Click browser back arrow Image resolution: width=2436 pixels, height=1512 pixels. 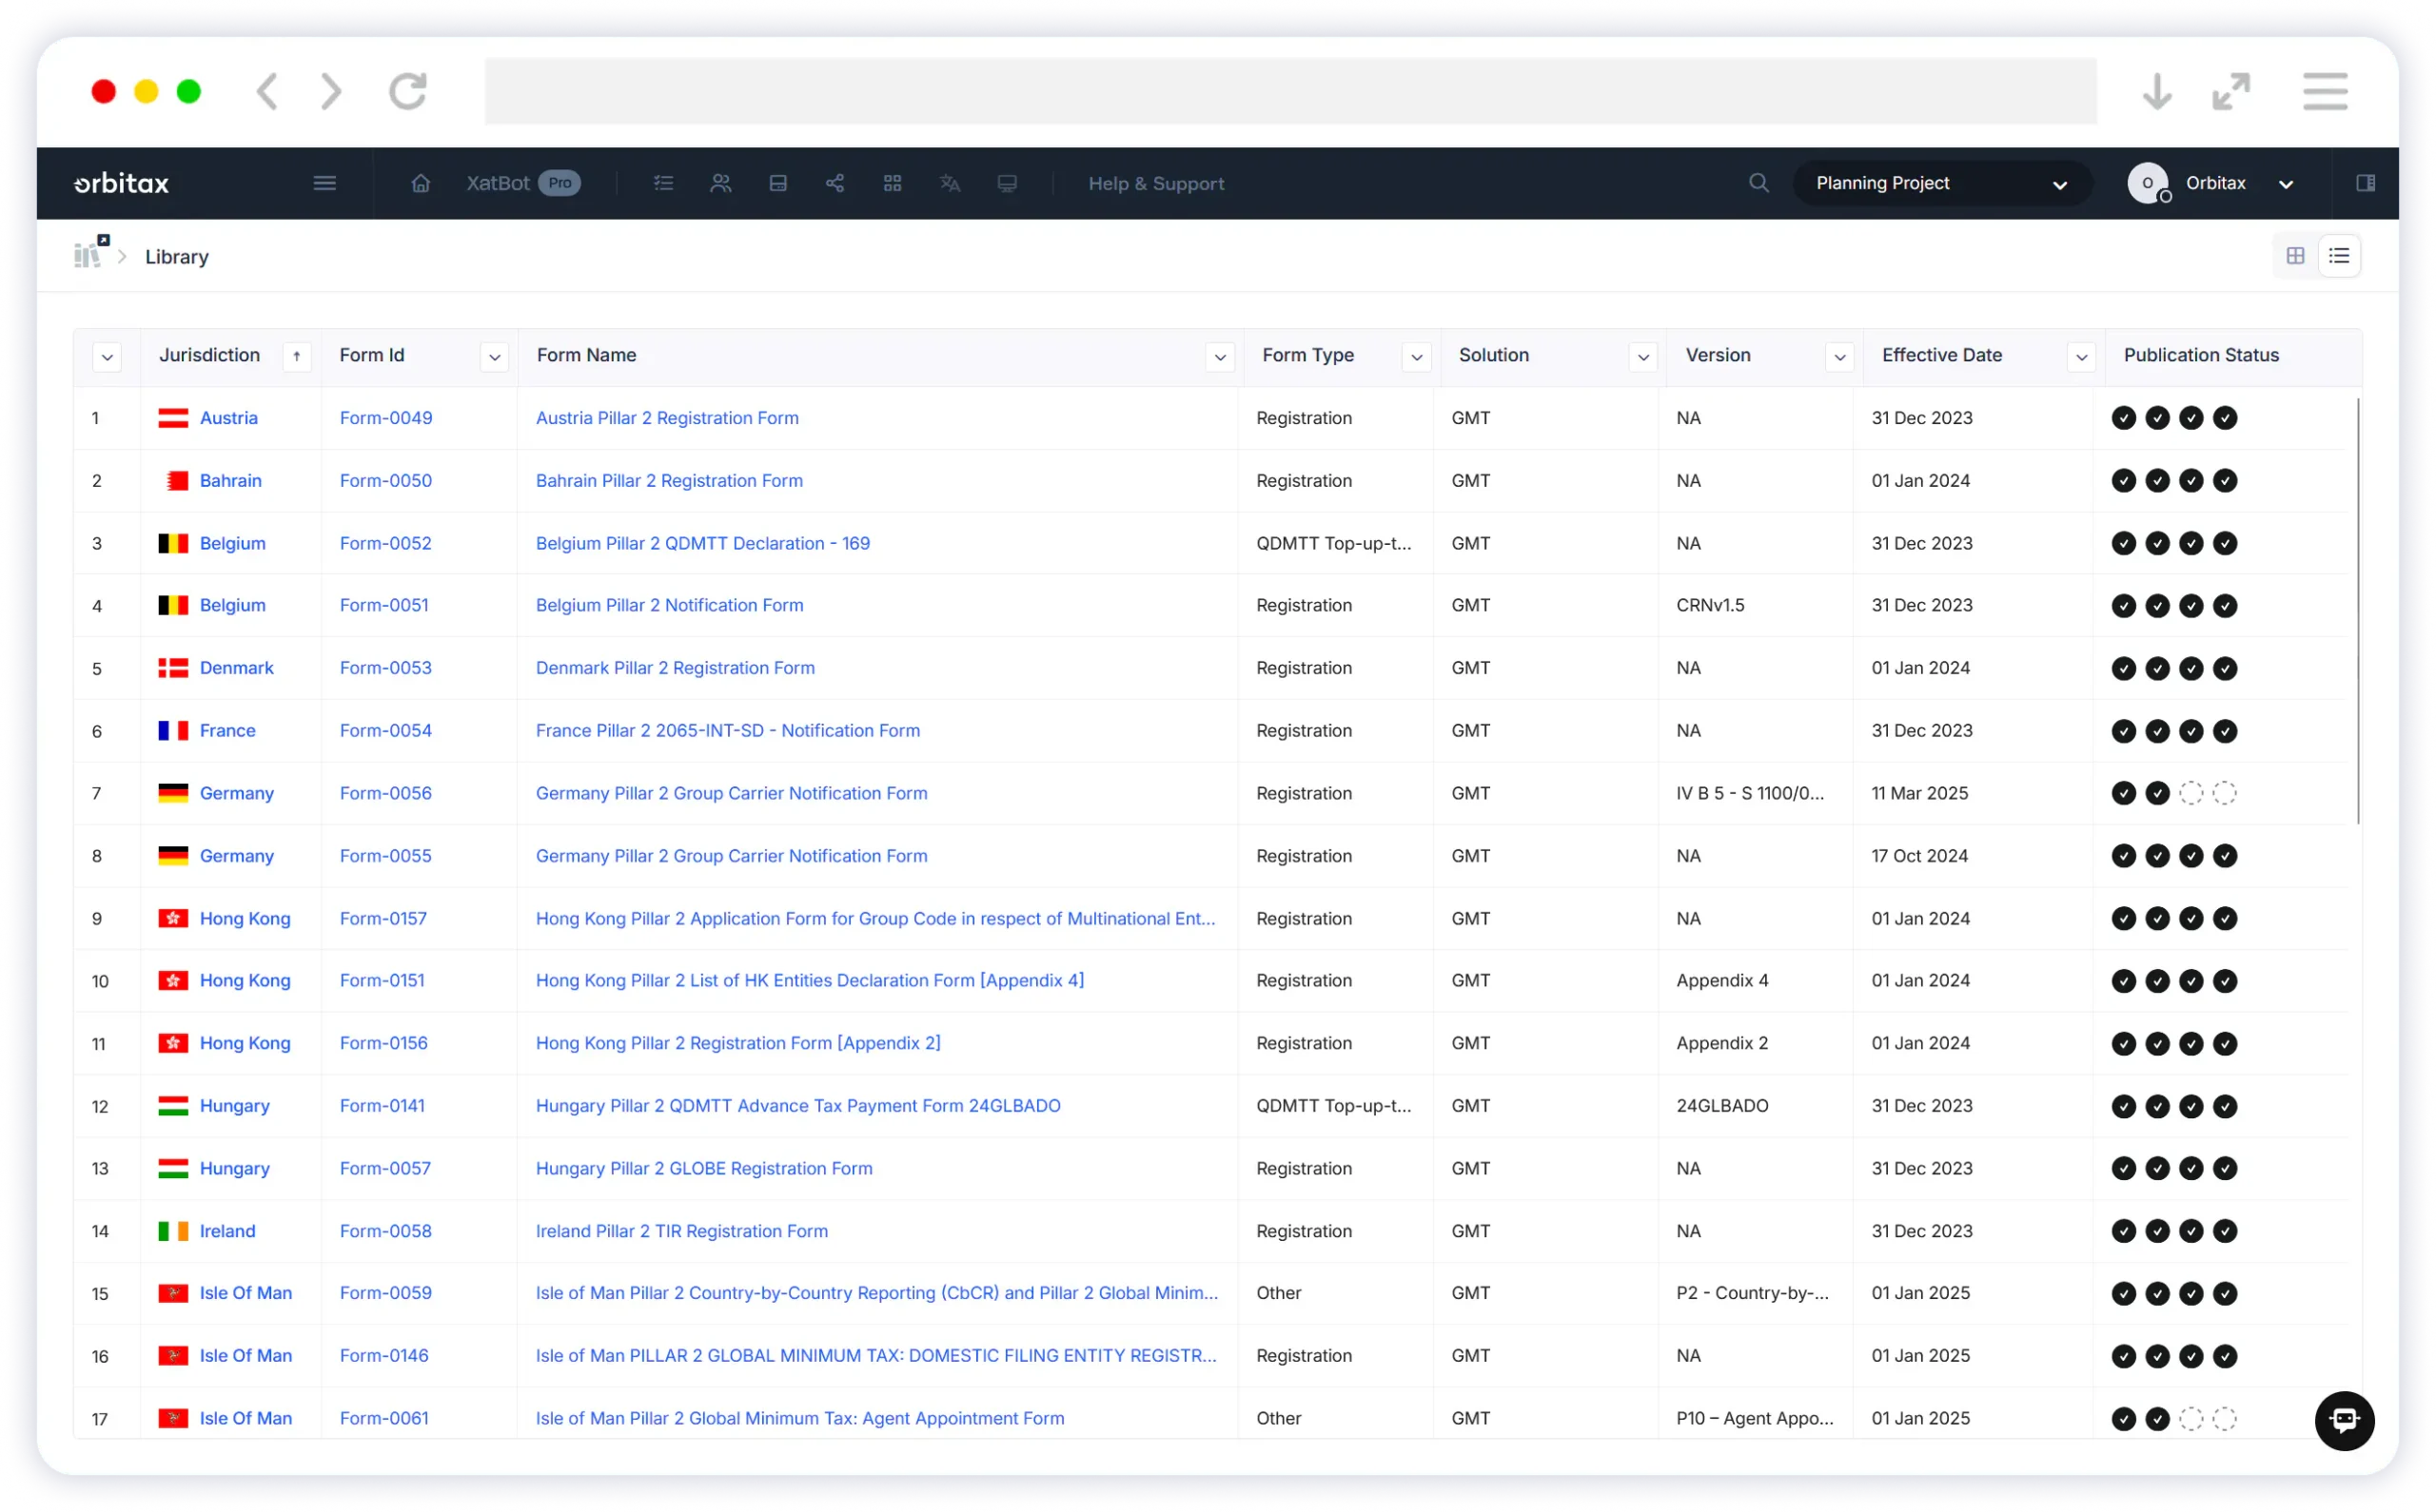266,92
